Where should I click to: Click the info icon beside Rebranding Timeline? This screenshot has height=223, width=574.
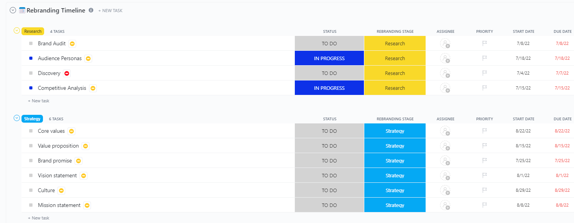pos(91,11)
